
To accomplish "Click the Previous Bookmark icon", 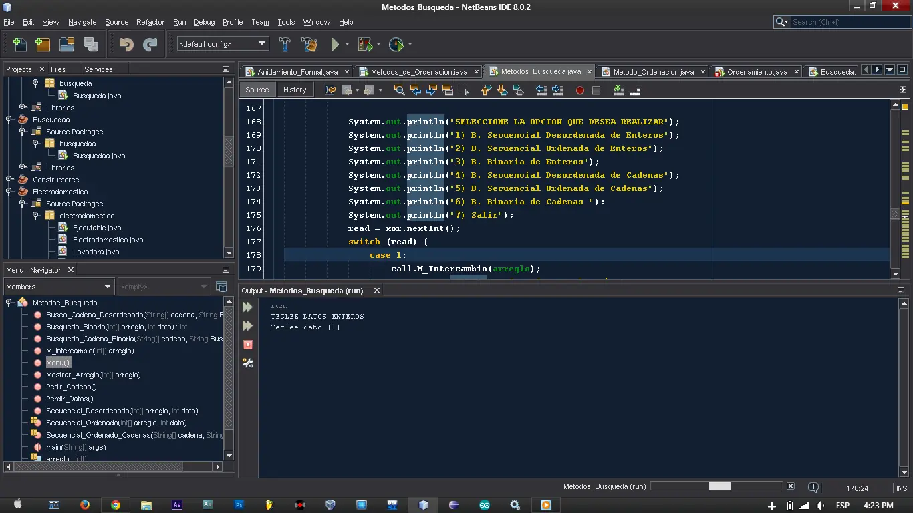I will coord(486,90).
